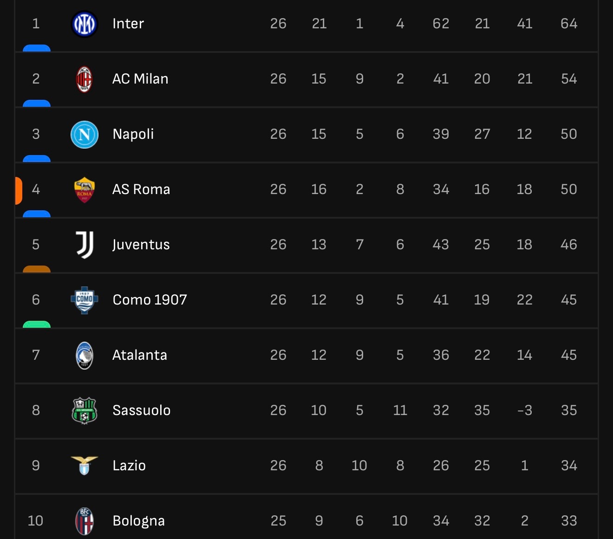Image resolution: width=613 pixels, height=539 pixels.
Task: Click the Lazio eagle crest
Action: pos(85,466)
